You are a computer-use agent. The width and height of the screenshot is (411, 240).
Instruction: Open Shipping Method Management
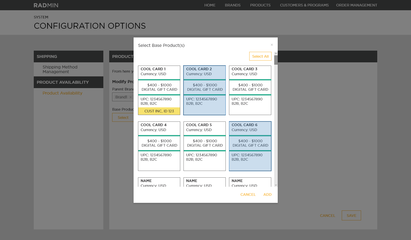click(60, 69)
